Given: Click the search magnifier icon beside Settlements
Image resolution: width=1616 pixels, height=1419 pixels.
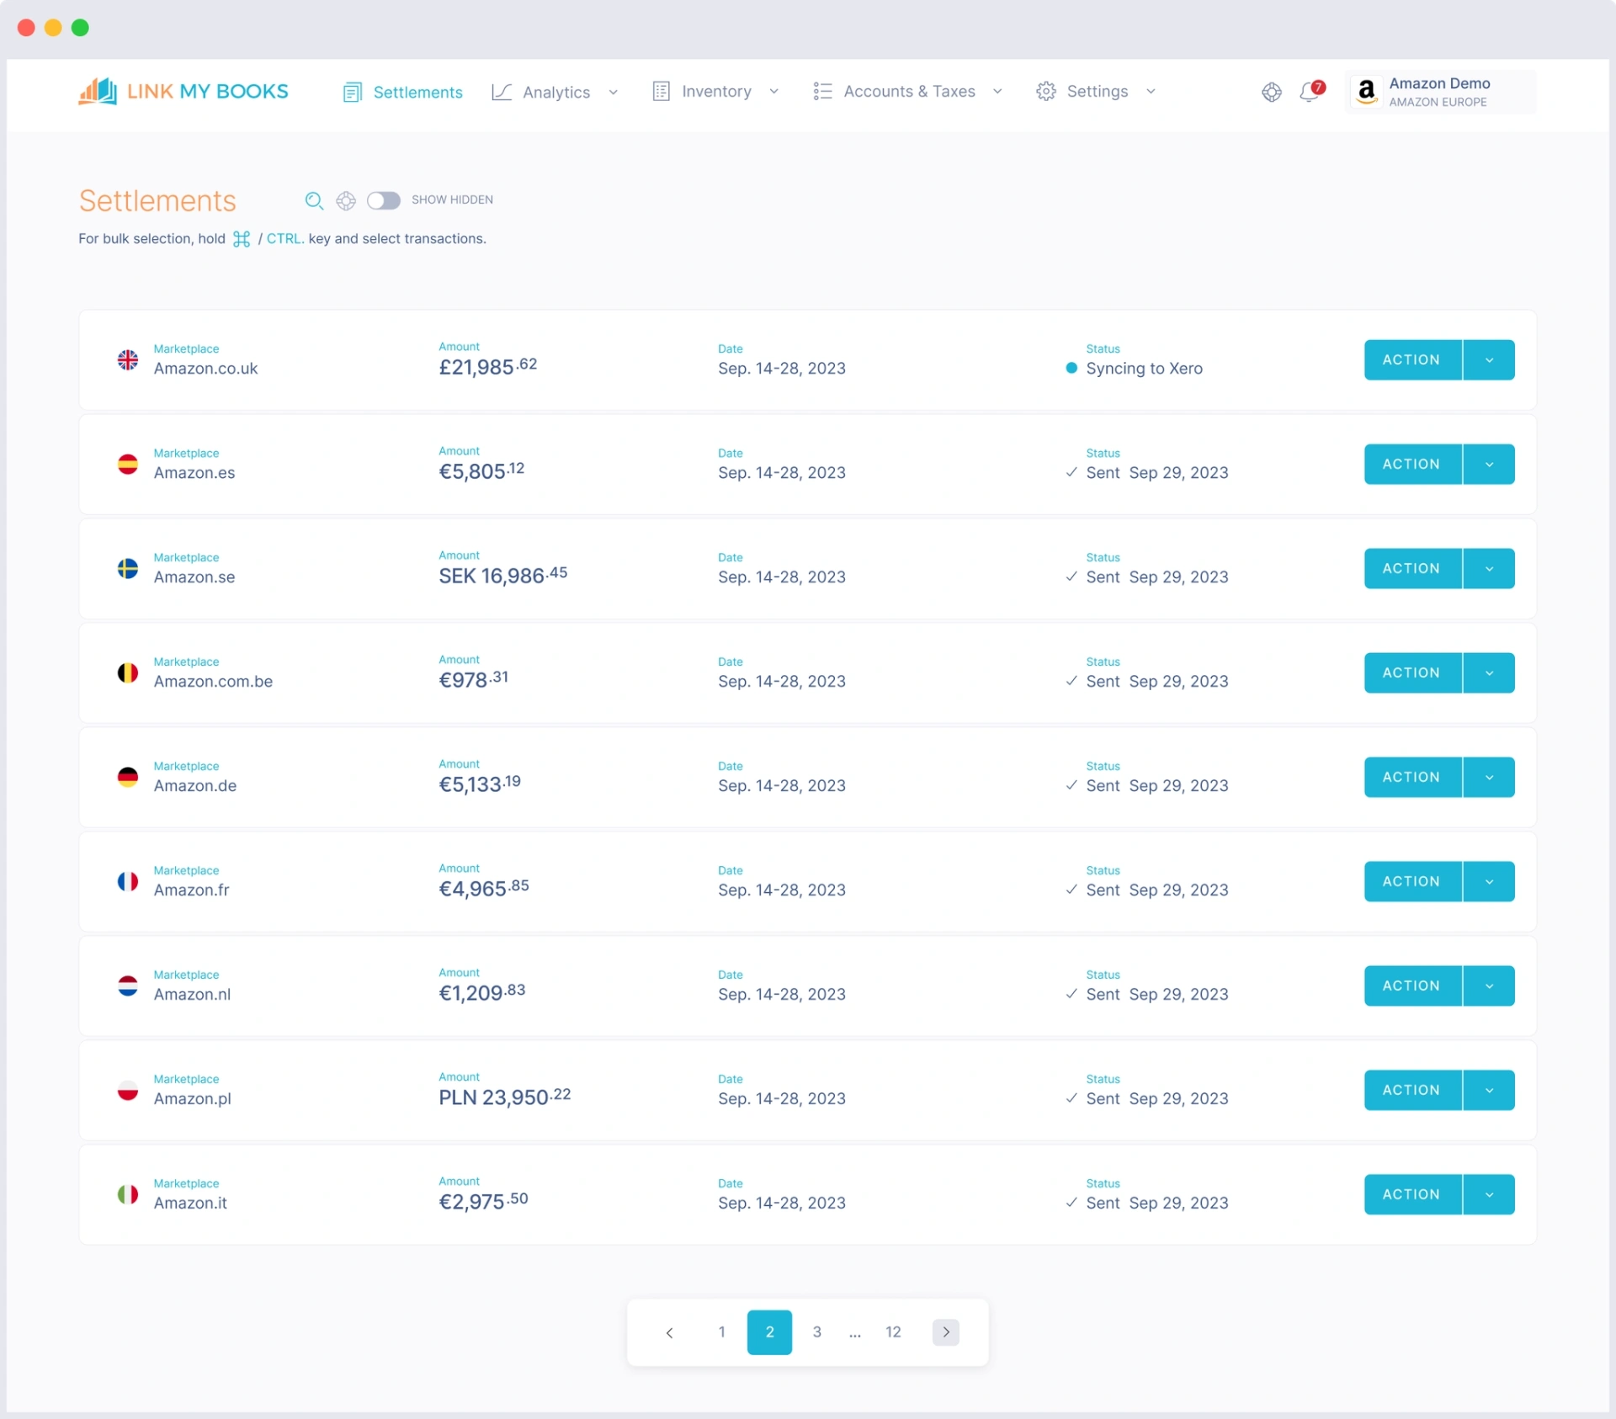Looking at the screenshot, I should click(314, 200).
